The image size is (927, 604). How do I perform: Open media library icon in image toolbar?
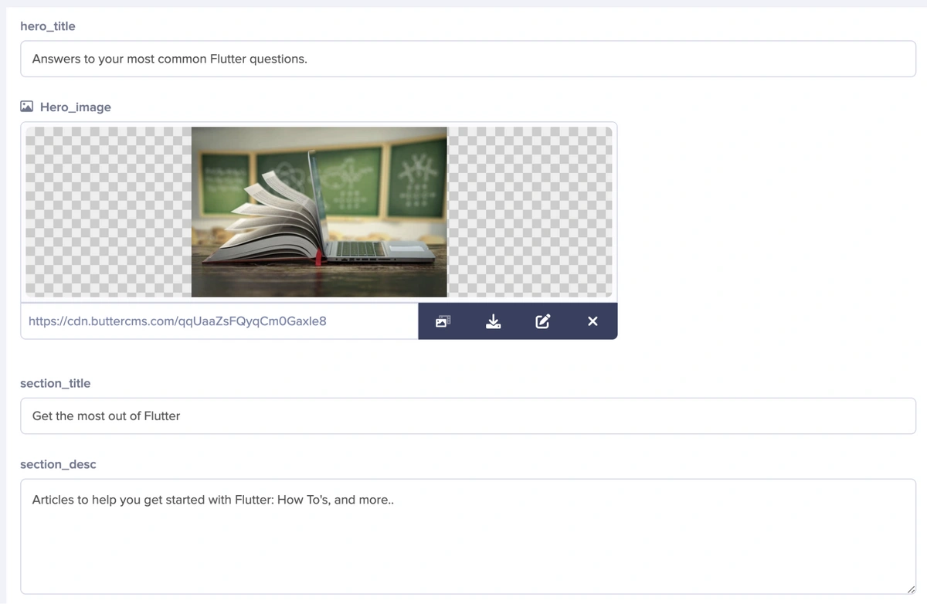coord(443,321)
